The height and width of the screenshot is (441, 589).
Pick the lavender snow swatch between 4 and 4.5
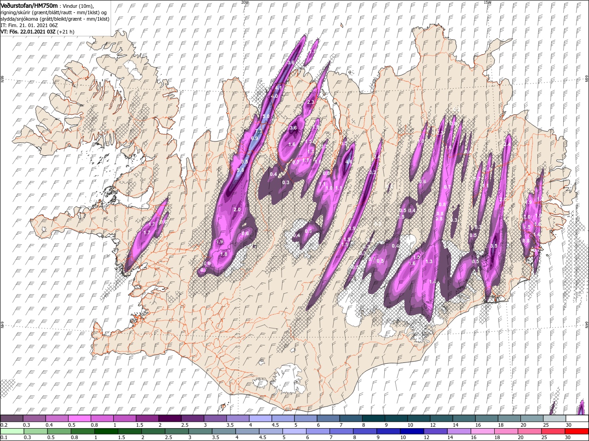pos(260,418)
